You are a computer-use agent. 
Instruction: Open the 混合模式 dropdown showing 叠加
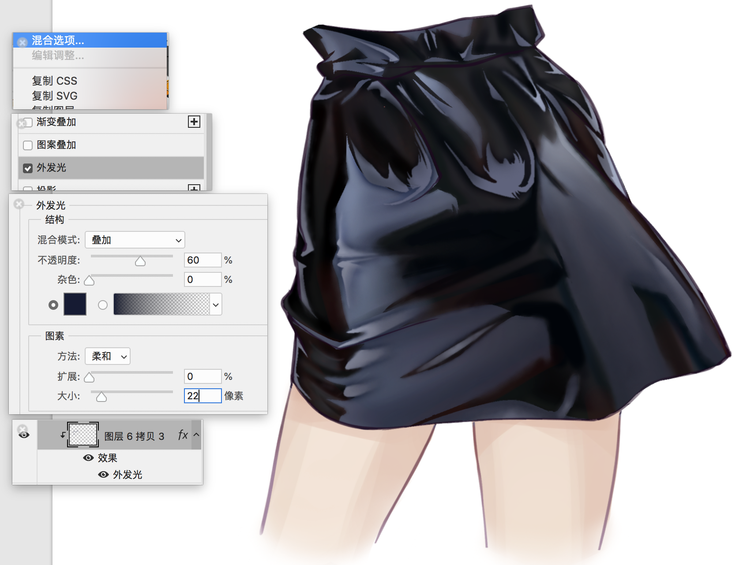coord(135,240)
